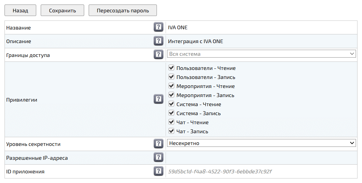Click the Назад button
Screen dimensions: 362x183
point(20,11)
